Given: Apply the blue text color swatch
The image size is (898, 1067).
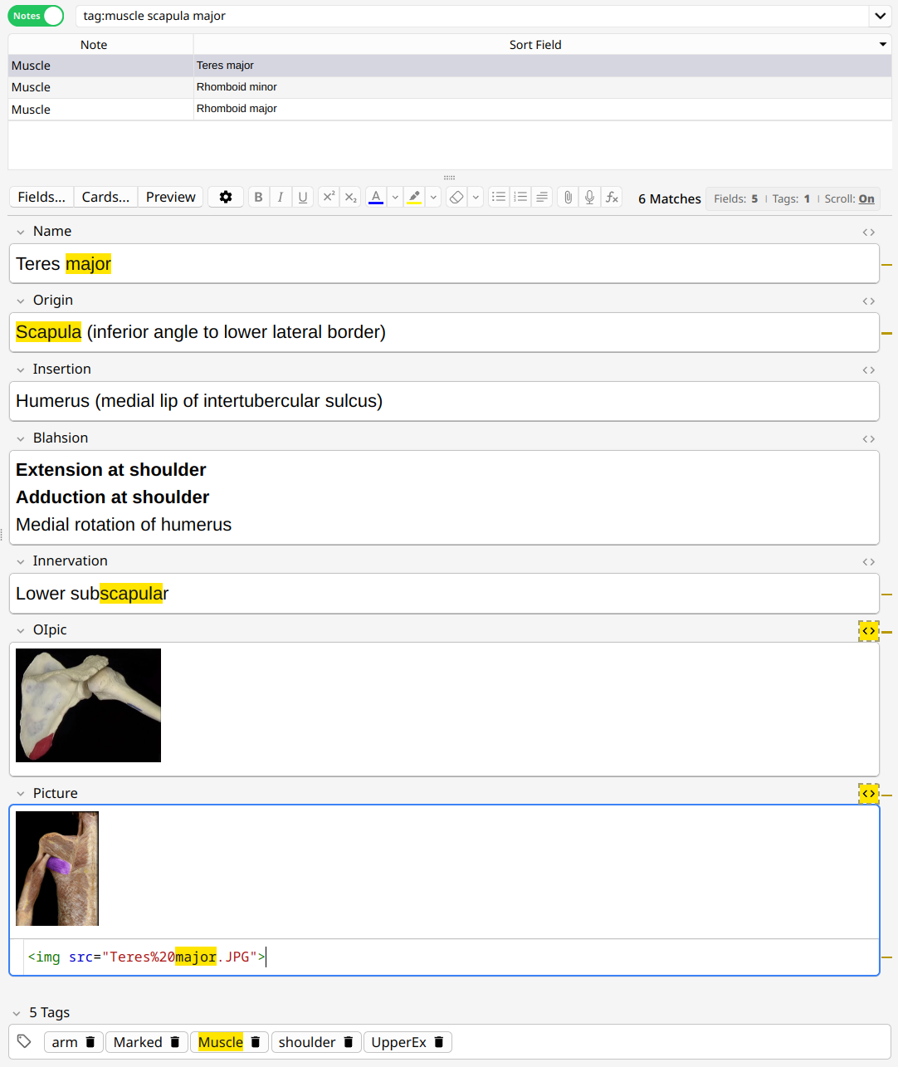Looking at the screenshot, I should [376, 197].
